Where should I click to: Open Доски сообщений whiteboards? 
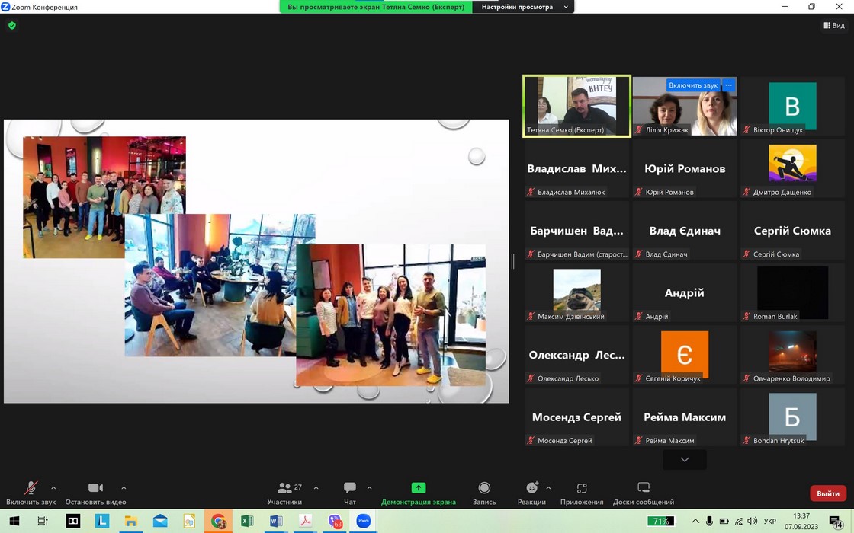tap(643, 488)
